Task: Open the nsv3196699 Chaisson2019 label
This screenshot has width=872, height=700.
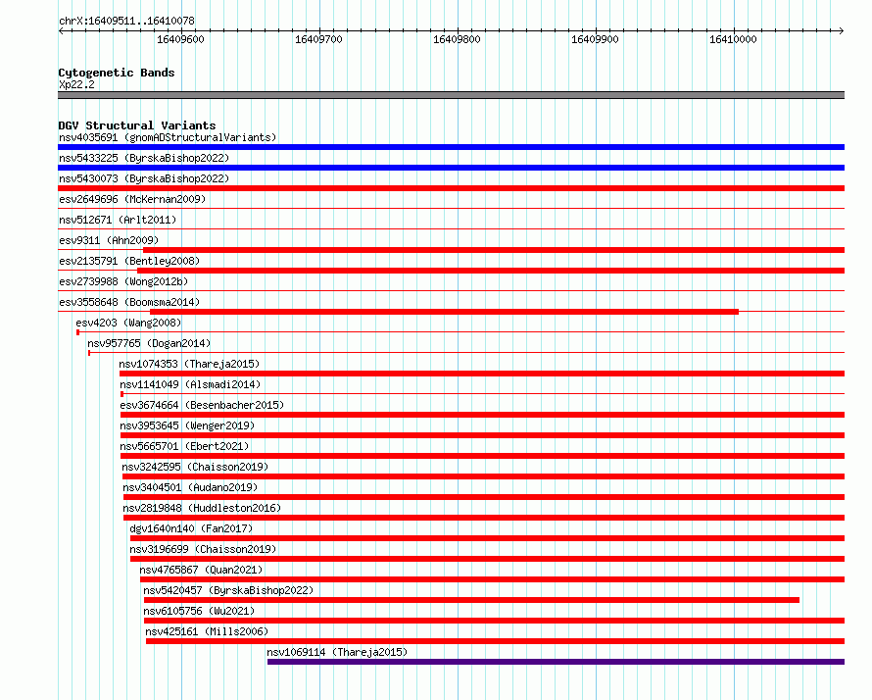Action: pyautogui.click(x=203, y=549)
